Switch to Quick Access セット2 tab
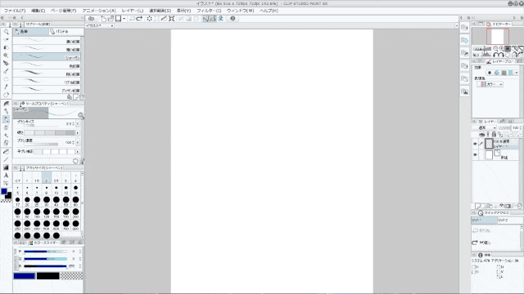The height and width of the screenshot is (294, 524). (509, 220)
